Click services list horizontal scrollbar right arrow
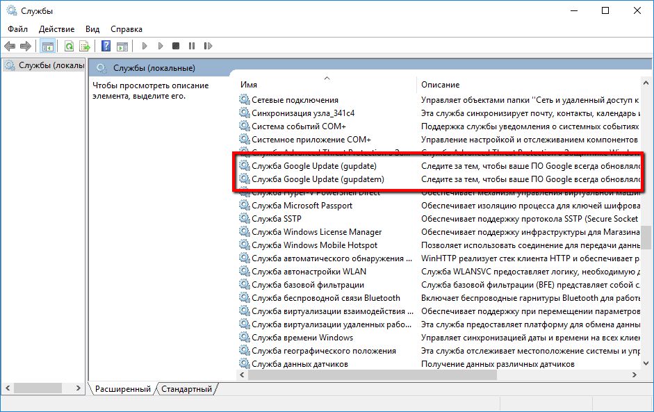 pyautogui.click(x=635, y=375)
